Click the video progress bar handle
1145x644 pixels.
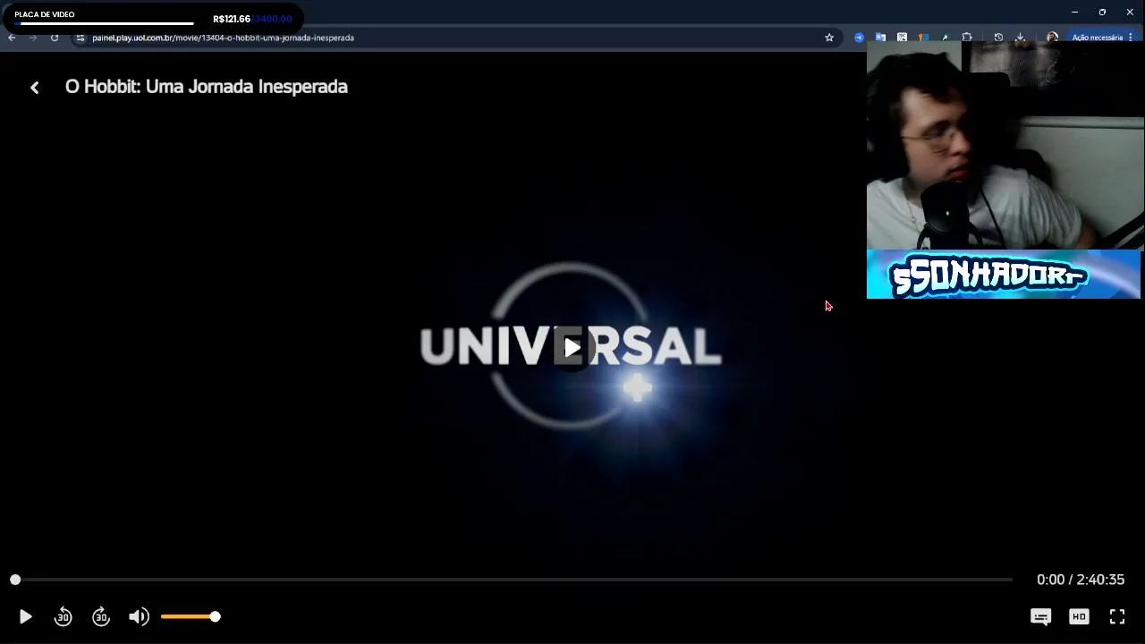coord(15,580)
